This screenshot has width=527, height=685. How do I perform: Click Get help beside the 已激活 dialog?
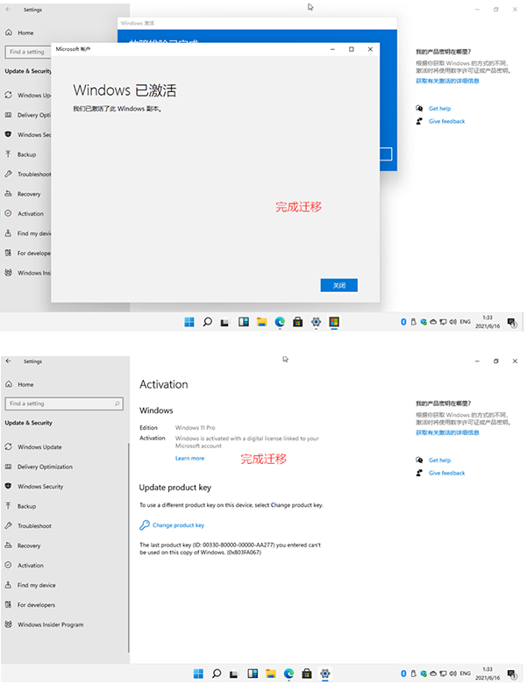[x=439, y=109]
